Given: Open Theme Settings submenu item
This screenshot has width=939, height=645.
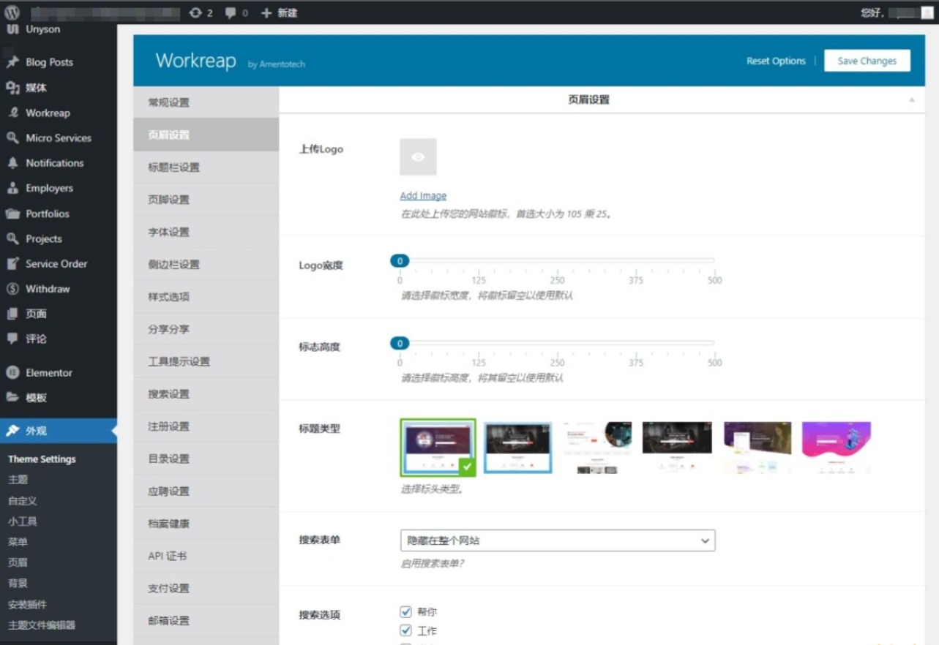Looking at the screenshot, I should tap(42, 459).
